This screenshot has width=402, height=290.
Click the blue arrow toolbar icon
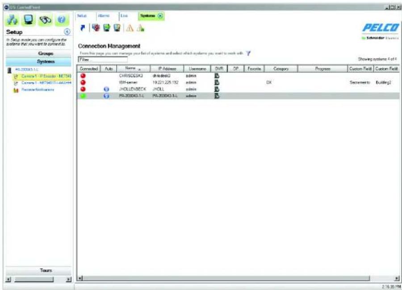pos(83,28)
